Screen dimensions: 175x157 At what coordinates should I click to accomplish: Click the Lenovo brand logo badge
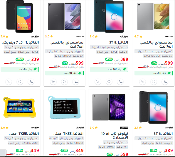(x=124, y=128)
